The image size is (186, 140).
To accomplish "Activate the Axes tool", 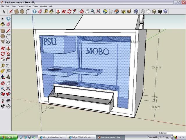I will click(3, 77).
